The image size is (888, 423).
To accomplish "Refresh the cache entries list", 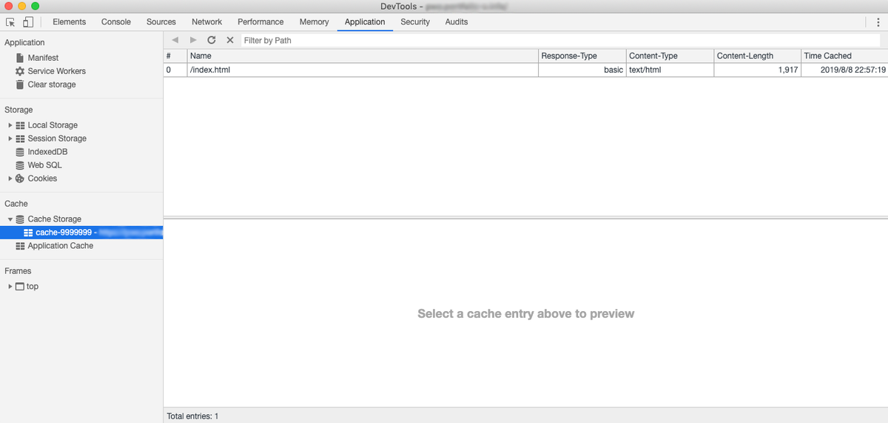I will (212, 40).
